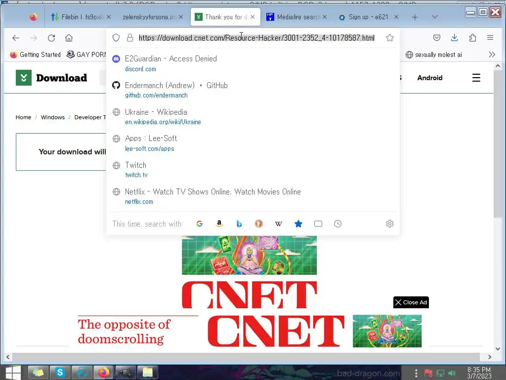The height and width of the screenshot is (380, 506).
Task: Switch to the Sign up - e621 tab
Action: (368, 17)
